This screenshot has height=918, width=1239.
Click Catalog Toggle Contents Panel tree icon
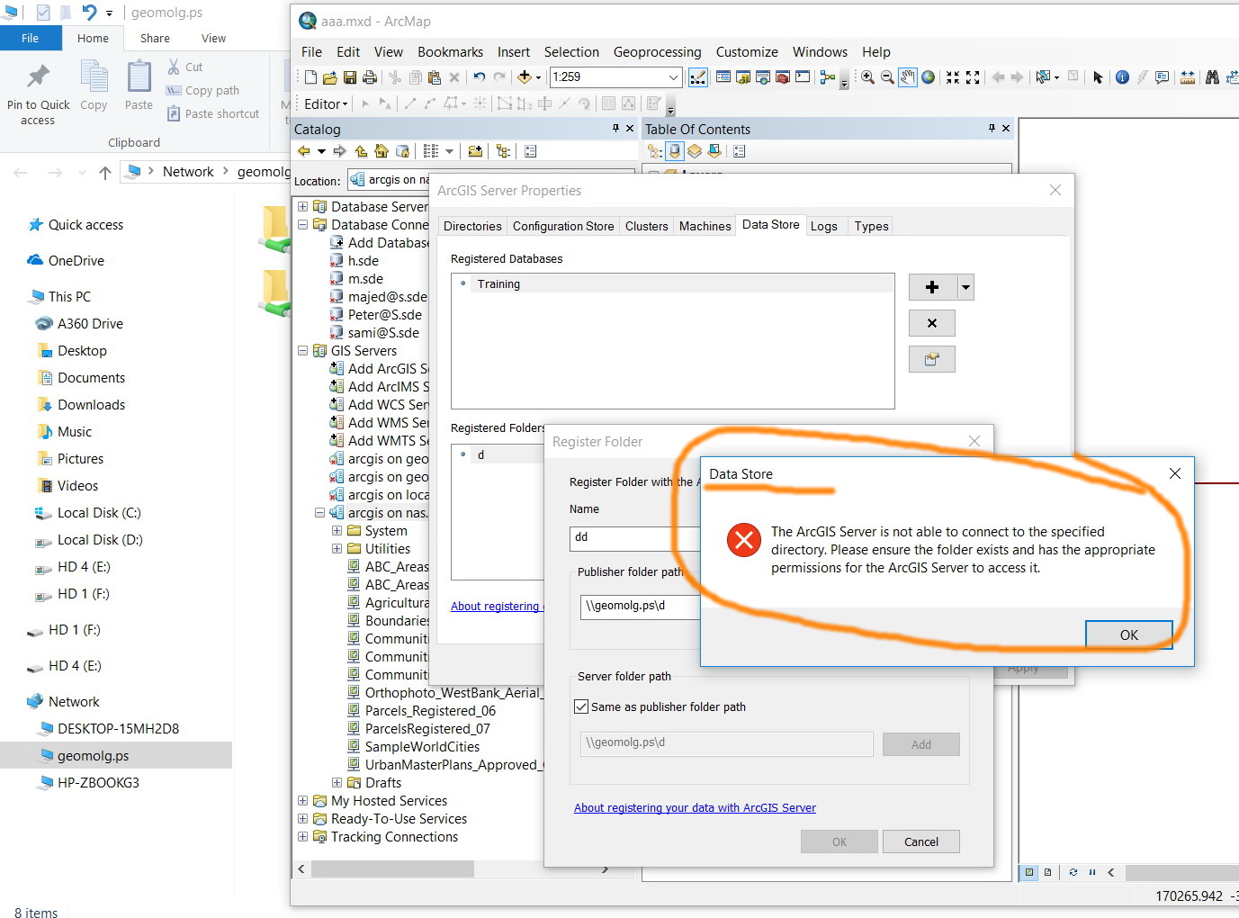503,151
